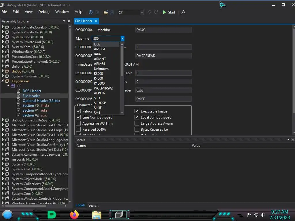
Task: Open the Edit menu
Action: pos(16,12)
